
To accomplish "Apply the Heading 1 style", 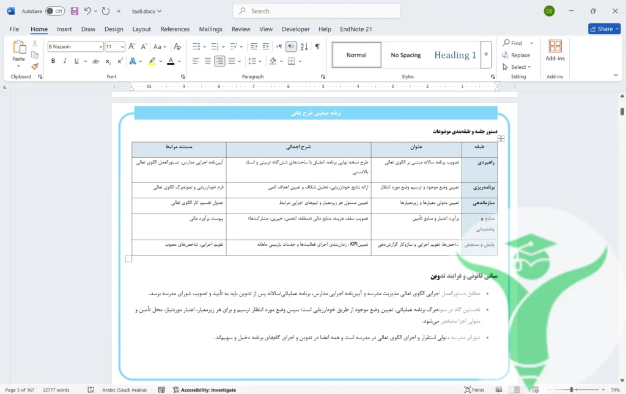I will pyautogui.click(x=455, y=55).
